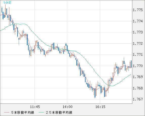Click the 14:00 time axis label
Viewport: 145px width, 116px height.
coord(67,107)
